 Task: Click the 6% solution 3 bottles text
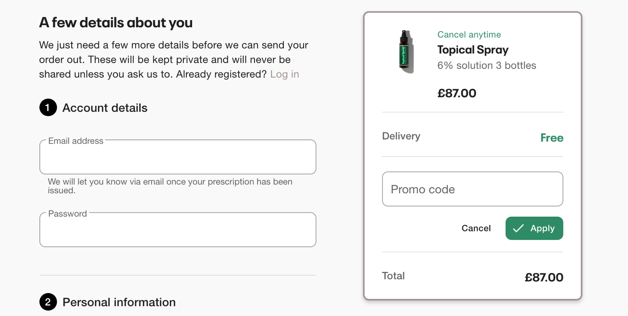coord(487,66)
